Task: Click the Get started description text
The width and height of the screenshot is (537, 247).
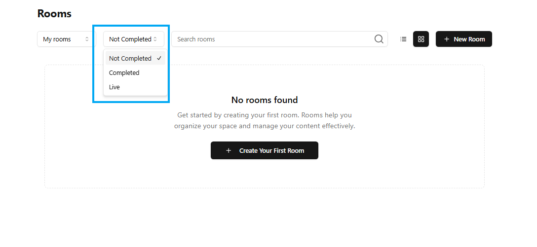Action: pyautogui.click(x=265, y=120)
